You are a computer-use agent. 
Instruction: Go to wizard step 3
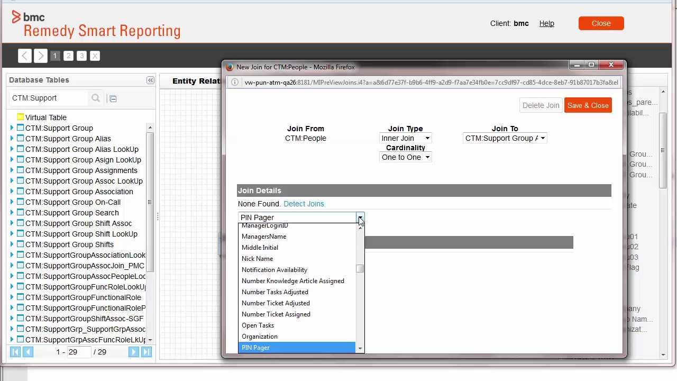(x=81, y=56)
